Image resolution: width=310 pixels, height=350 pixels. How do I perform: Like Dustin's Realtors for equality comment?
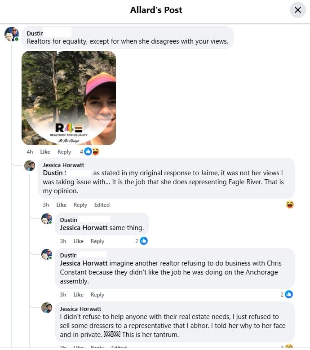coord(45,152)
